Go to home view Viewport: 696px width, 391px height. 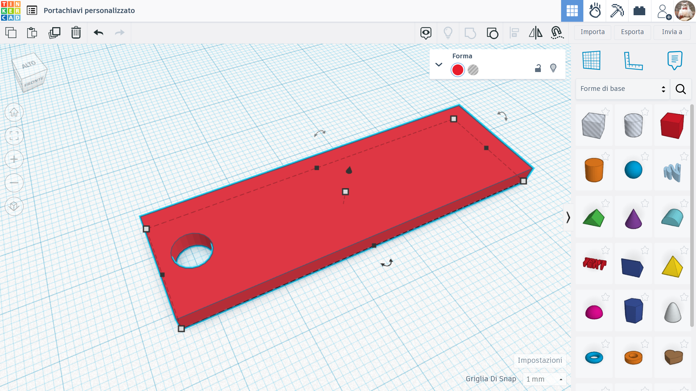[x=14, y=112]
